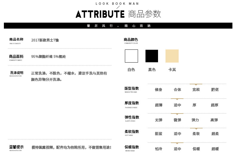Select 柔软 in the 柔软指数 row
Image resolution: width=236 pixels, height=160 pixels.
tap(196, 134)
